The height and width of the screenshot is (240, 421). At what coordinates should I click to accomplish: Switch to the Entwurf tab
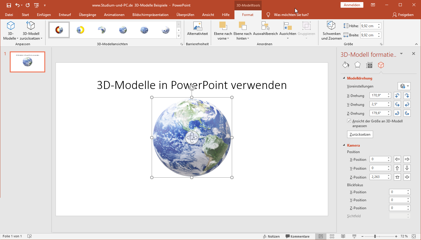point(65,15)
